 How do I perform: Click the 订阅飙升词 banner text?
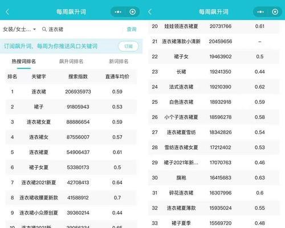point(51,46)
